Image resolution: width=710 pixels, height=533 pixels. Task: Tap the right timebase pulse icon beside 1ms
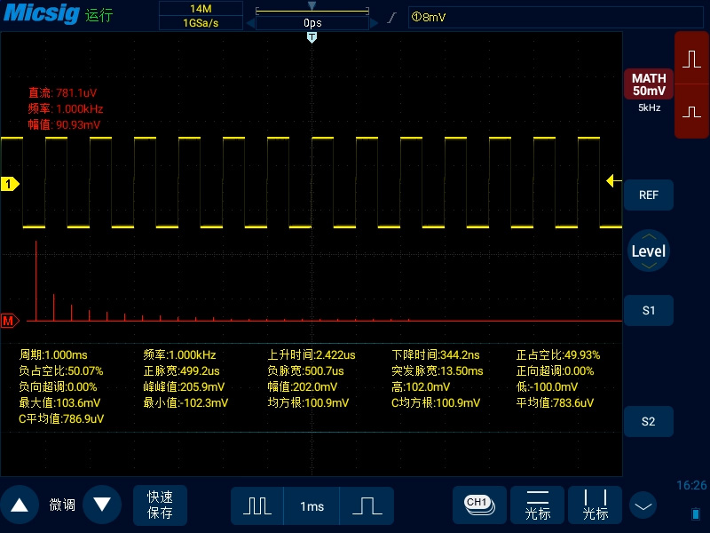pyautogui.click(x=367, y=505)
